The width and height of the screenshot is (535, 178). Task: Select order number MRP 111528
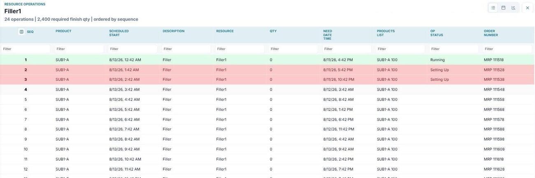tap(494, 70)
